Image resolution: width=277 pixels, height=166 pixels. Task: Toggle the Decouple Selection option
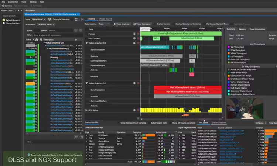(61, 20)
